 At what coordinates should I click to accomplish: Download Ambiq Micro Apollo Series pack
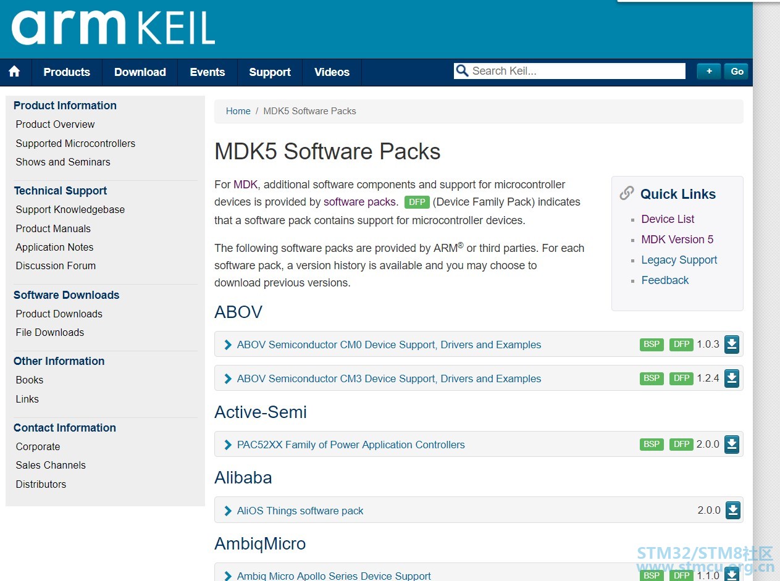click(x=732, y=575)
